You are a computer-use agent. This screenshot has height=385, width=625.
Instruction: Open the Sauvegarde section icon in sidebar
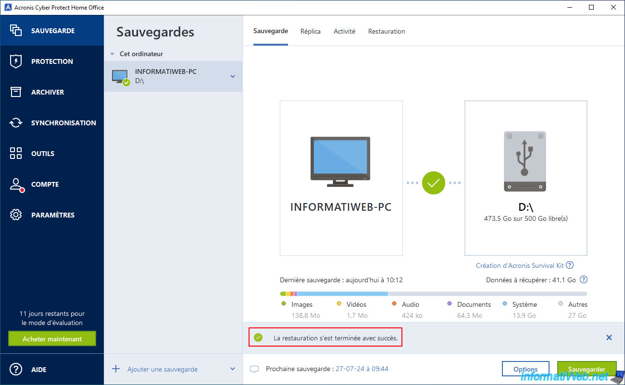16,30
